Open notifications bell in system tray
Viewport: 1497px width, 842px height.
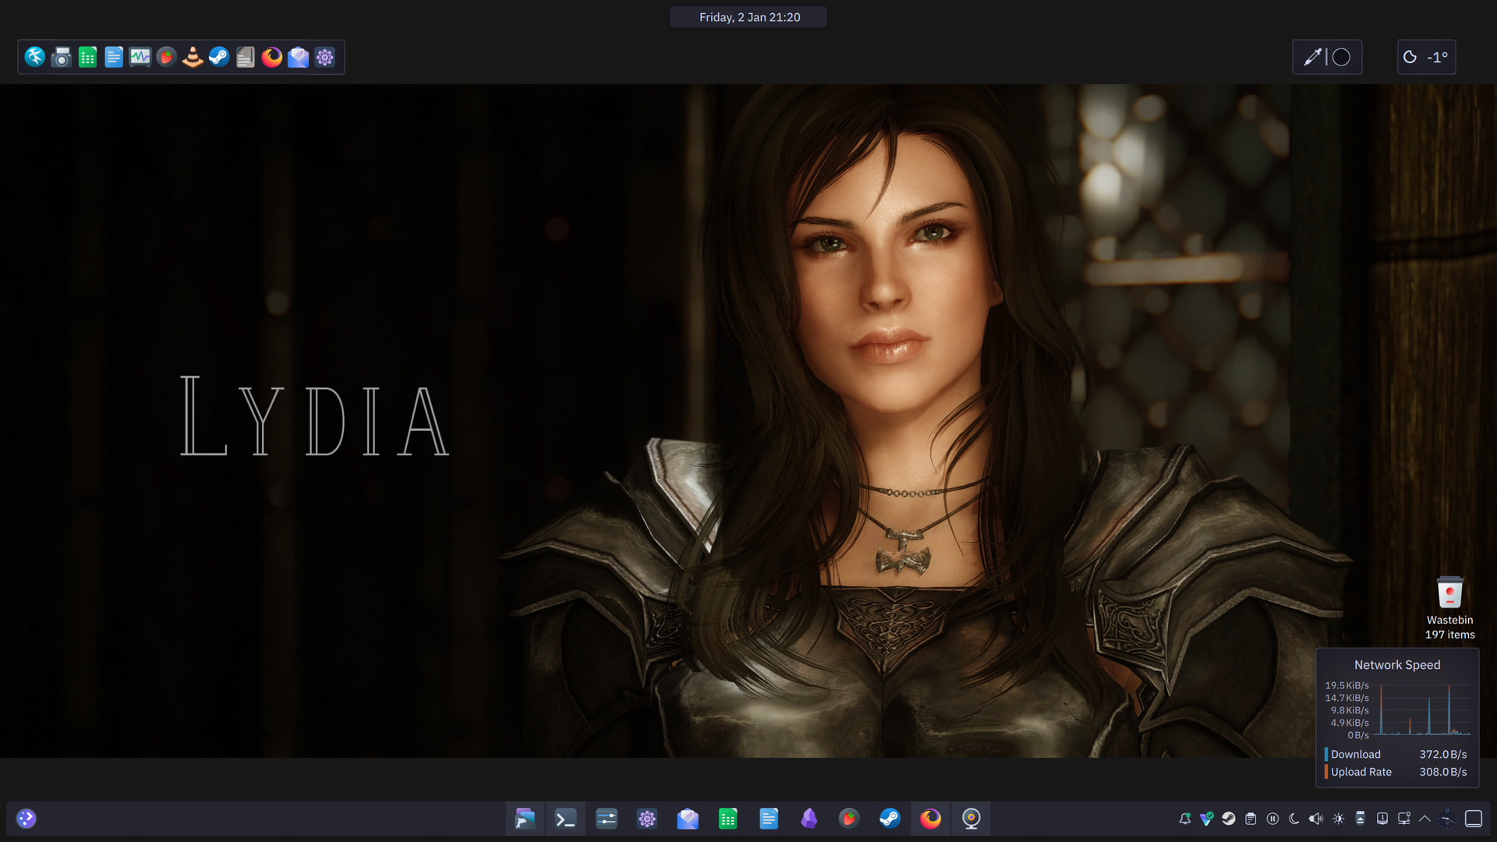[1184, 819]
